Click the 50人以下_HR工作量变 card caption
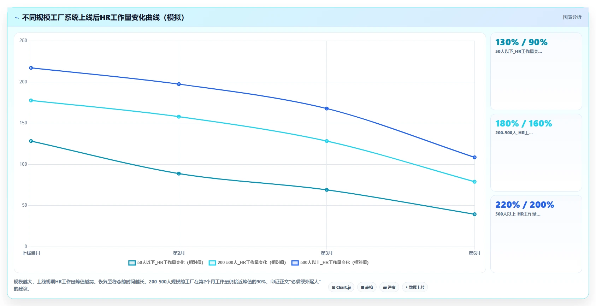The height and width of the screenshot is (306, 596). tap(519, 52)
